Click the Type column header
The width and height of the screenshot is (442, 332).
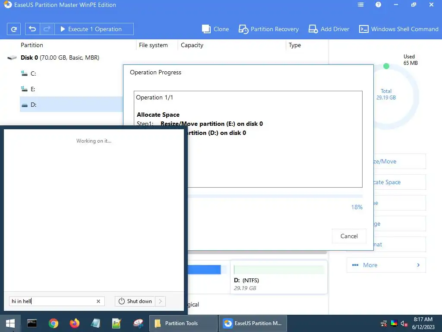coord(294,45)
